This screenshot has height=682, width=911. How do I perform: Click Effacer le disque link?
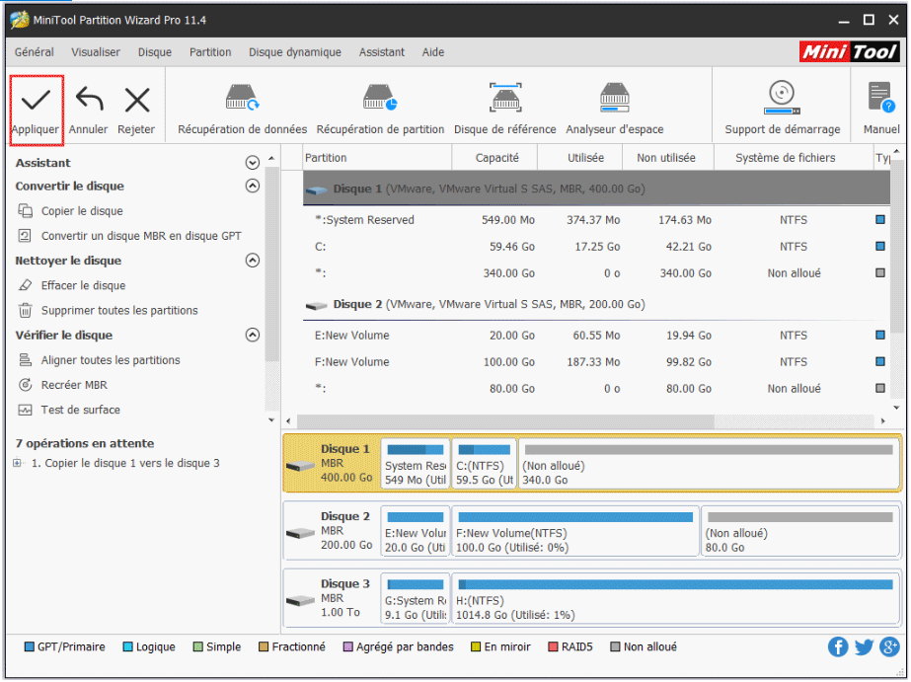point(83,285)
